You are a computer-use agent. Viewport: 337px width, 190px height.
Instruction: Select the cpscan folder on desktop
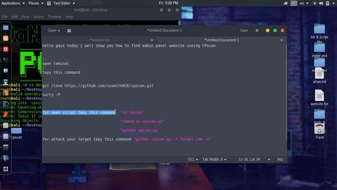[x=16, y=134]
